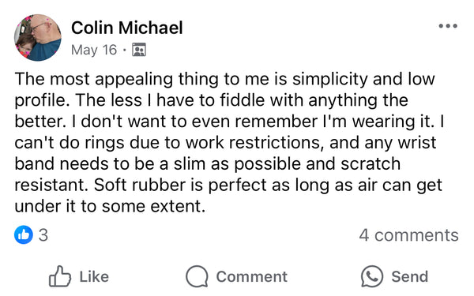Screen dimensions: 474x296
Task: Click "band needs to be a slim" line
Action: coord(207,164)
